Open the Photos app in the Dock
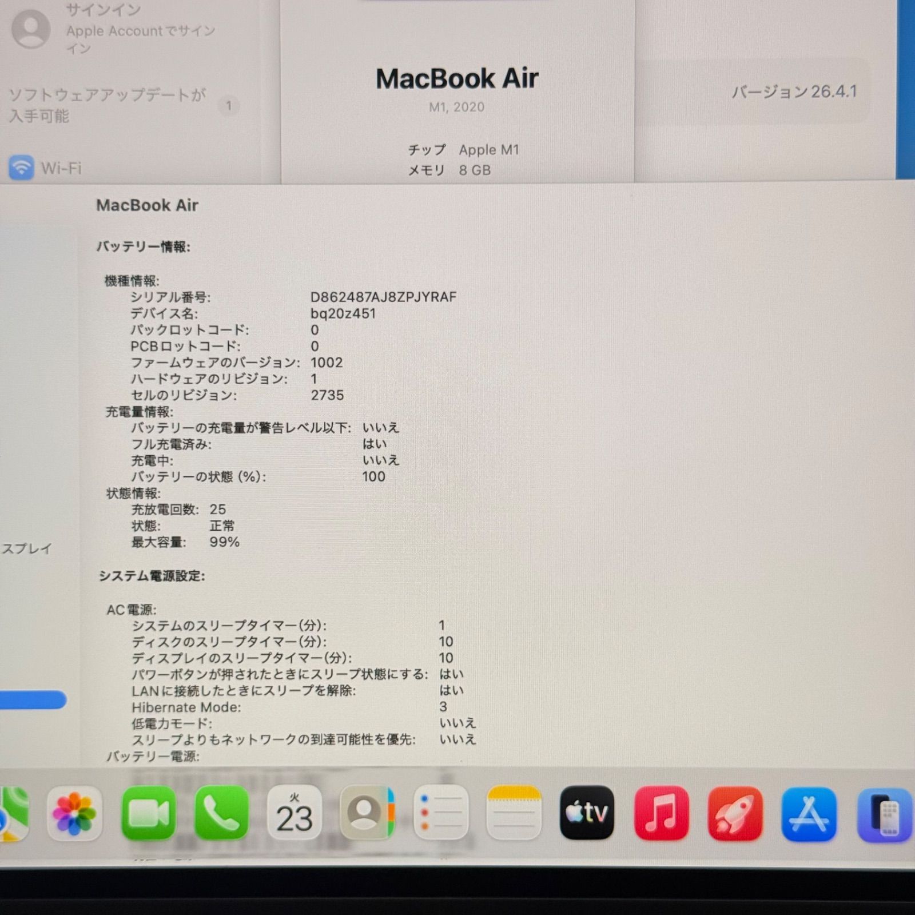The image size is (915, 915). 74,813
